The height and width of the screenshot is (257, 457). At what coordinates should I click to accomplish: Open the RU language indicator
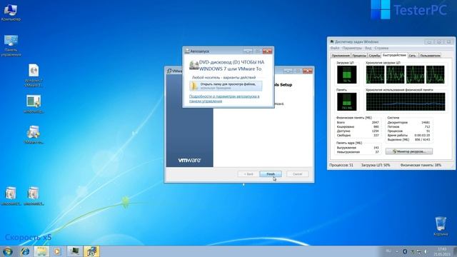click(x=388, y=251)
